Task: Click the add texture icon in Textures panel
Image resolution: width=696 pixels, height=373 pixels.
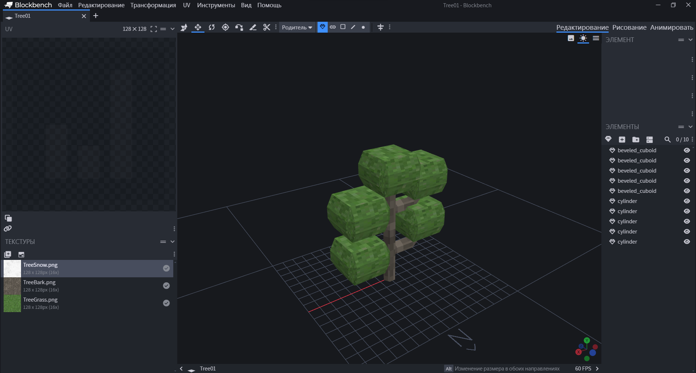Action: tap(8, 254)
